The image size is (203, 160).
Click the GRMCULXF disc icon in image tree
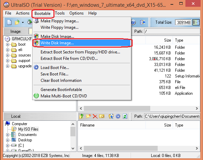pyautogui.click(x=7, y=39)
